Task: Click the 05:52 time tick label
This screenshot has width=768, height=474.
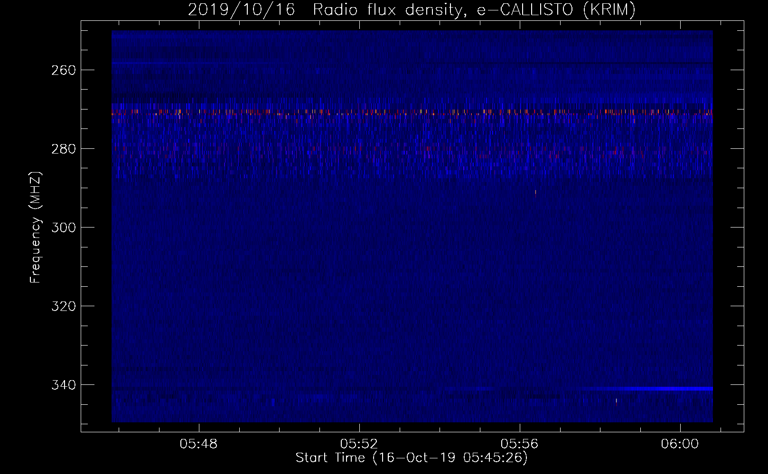Action: pyautogui.click(x=359, y=444)
